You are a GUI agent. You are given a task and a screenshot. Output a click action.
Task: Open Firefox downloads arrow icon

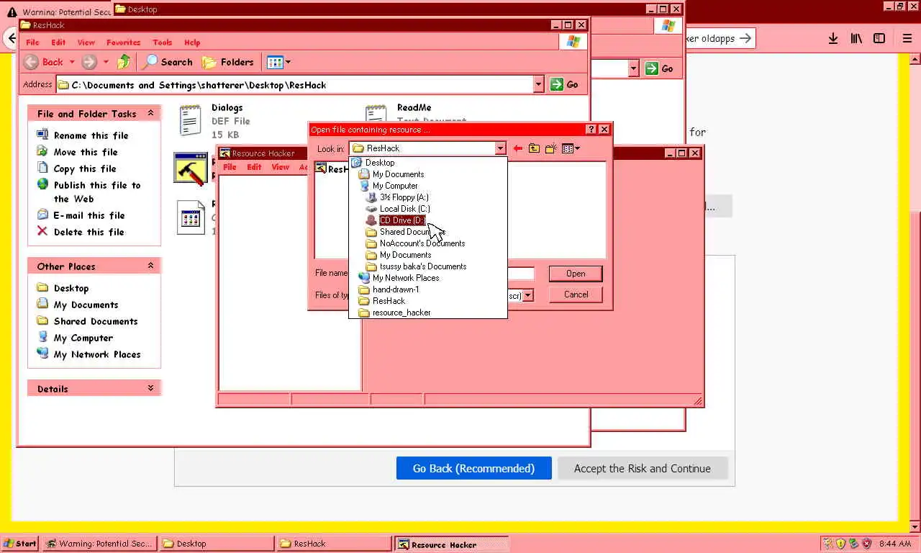coord(832,38)
